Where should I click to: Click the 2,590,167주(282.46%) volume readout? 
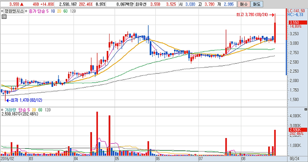click(x=20, y=114)
